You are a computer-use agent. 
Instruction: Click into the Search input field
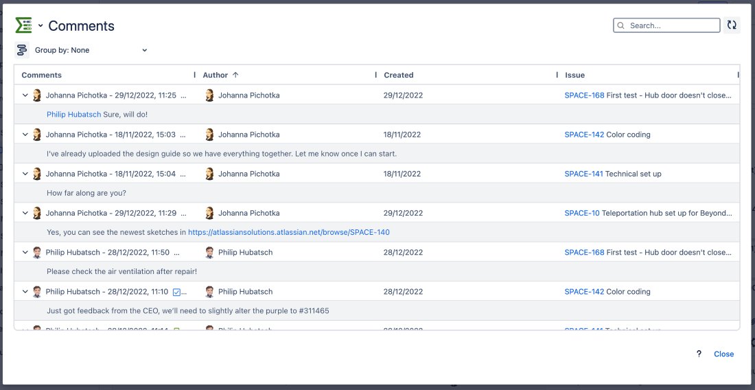click(671, 26)
